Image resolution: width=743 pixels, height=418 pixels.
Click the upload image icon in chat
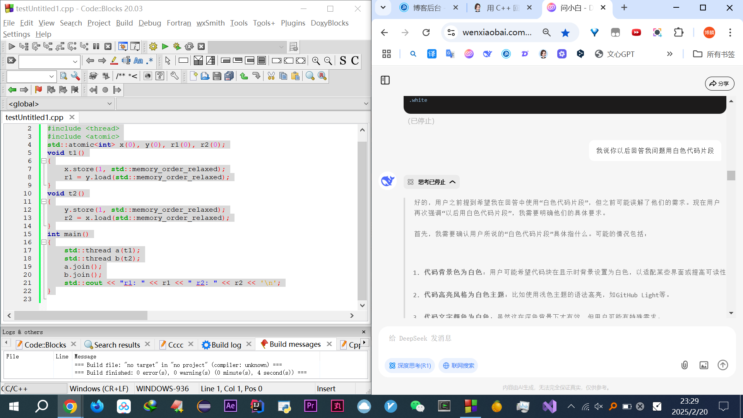tap(704, 365)
